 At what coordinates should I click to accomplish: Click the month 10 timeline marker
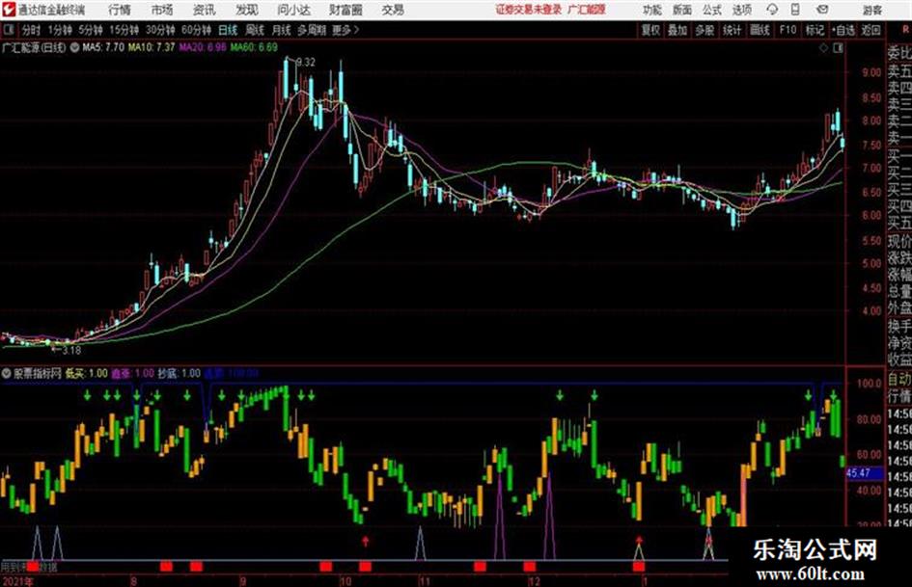point(345,580)
